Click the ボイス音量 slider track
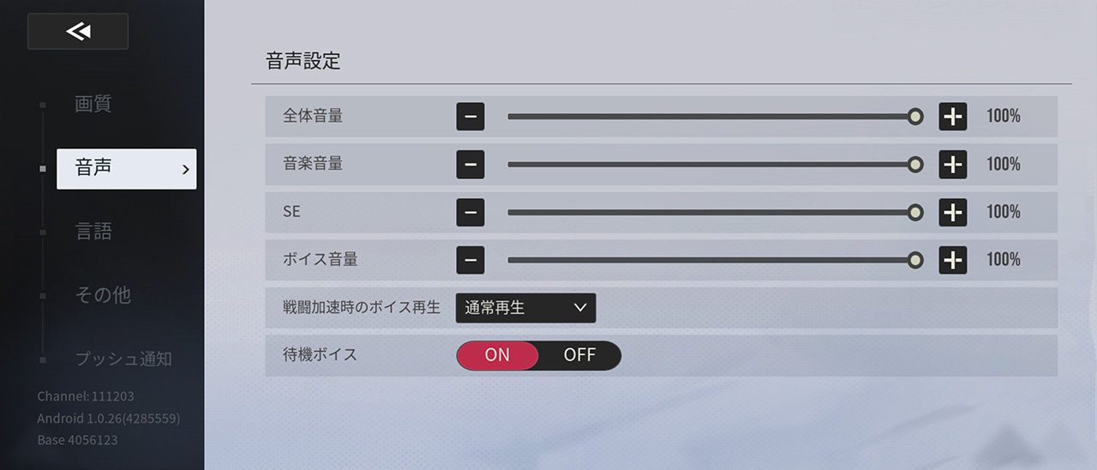The height and width of the screenshot is (470, 1097). coord(711,259)
